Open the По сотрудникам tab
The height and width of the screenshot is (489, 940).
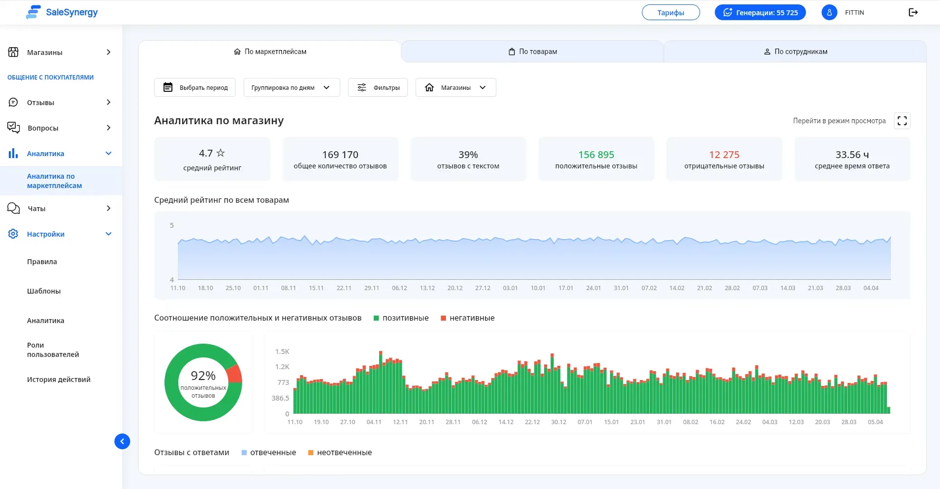795,51
